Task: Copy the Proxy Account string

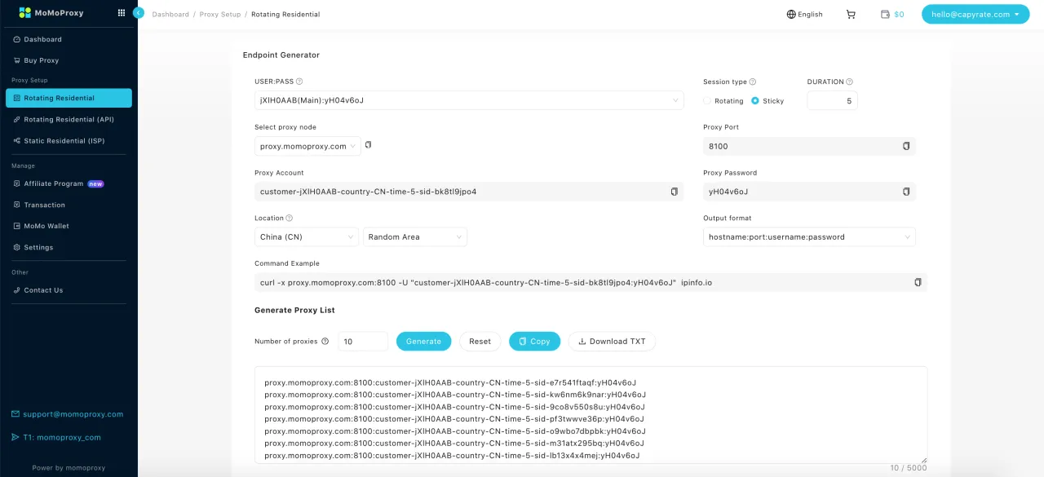Action: click(674, 192)
